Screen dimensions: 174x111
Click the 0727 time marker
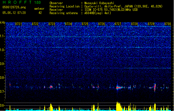tap(118, 24)
